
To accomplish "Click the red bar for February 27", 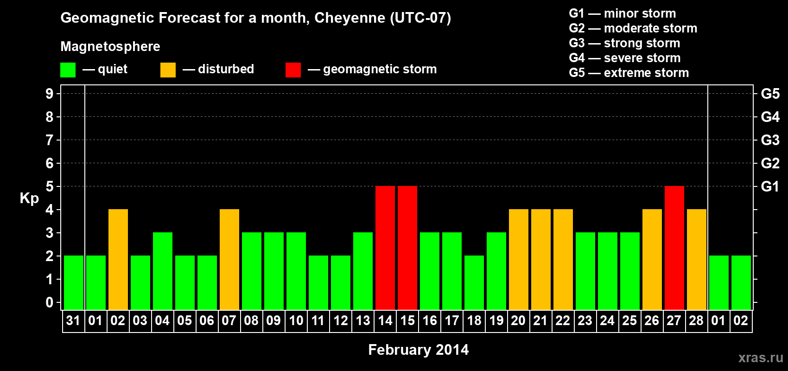I will coord(674,248).
